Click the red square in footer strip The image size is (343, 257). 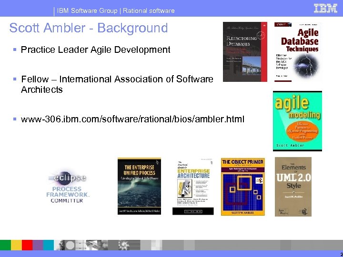point(27,245)
